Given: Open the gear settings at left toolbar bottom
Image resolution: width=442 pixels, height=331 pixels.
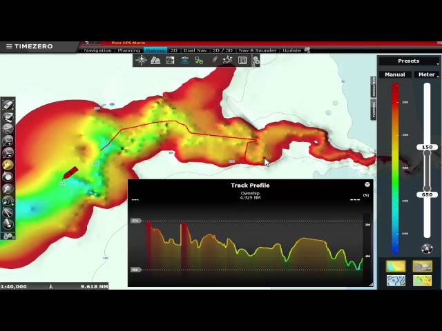Looking at the screenshot, I should (8, 236).
